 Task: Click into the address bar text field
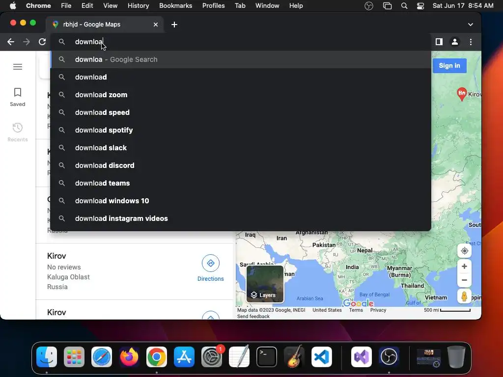point(241,42)
